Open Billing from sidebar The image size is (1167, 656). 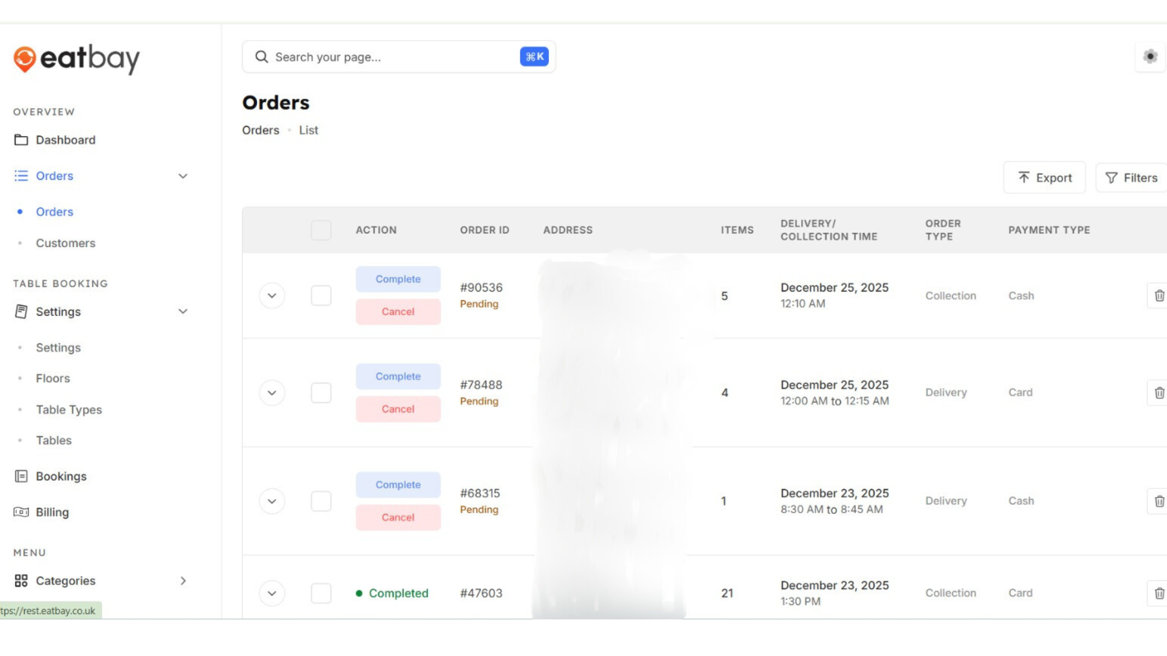tap(52, 512)
